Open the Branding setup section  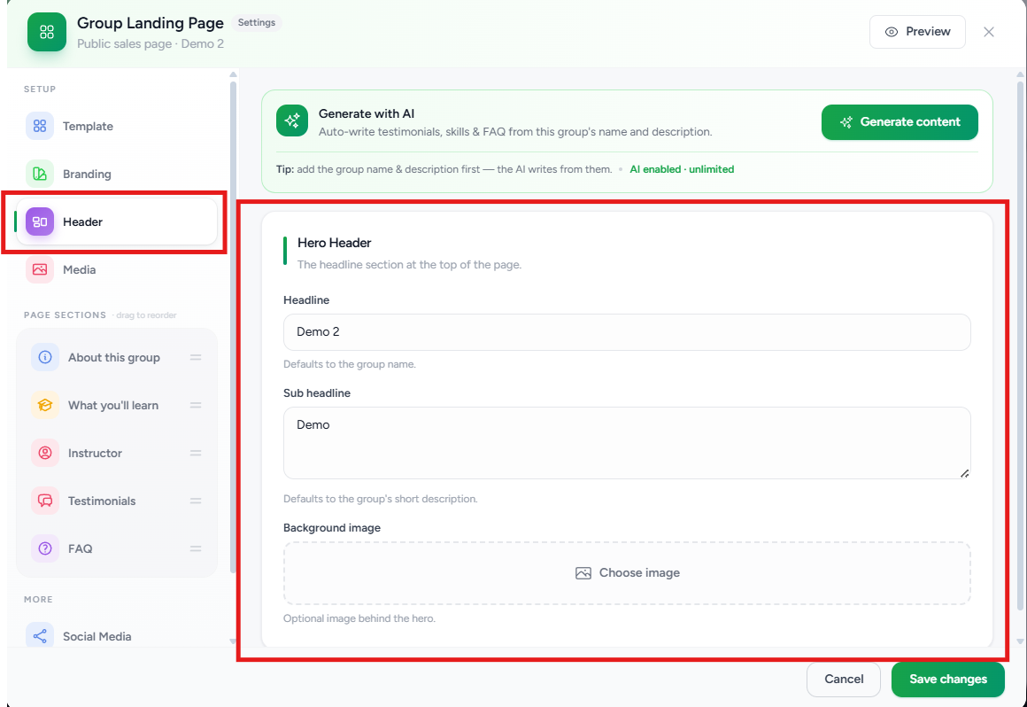click(117, 174)
